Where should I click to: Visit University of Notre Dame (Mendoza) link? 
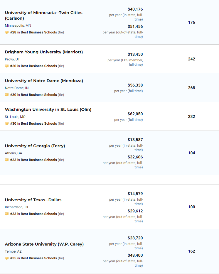click(x=44, y=81)
